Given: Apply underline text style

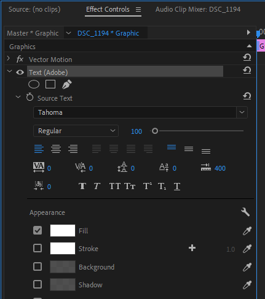Looking at the screenshot, I should point(177,187).
